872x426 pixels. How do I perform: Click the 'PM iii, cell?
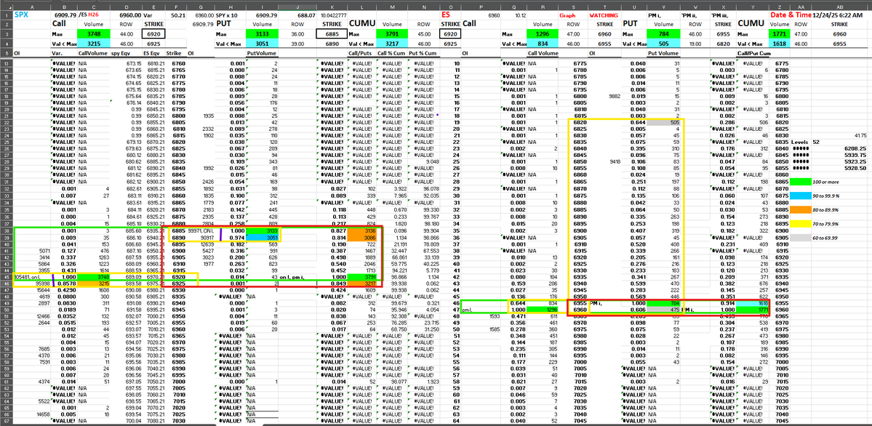pos(721,15)
